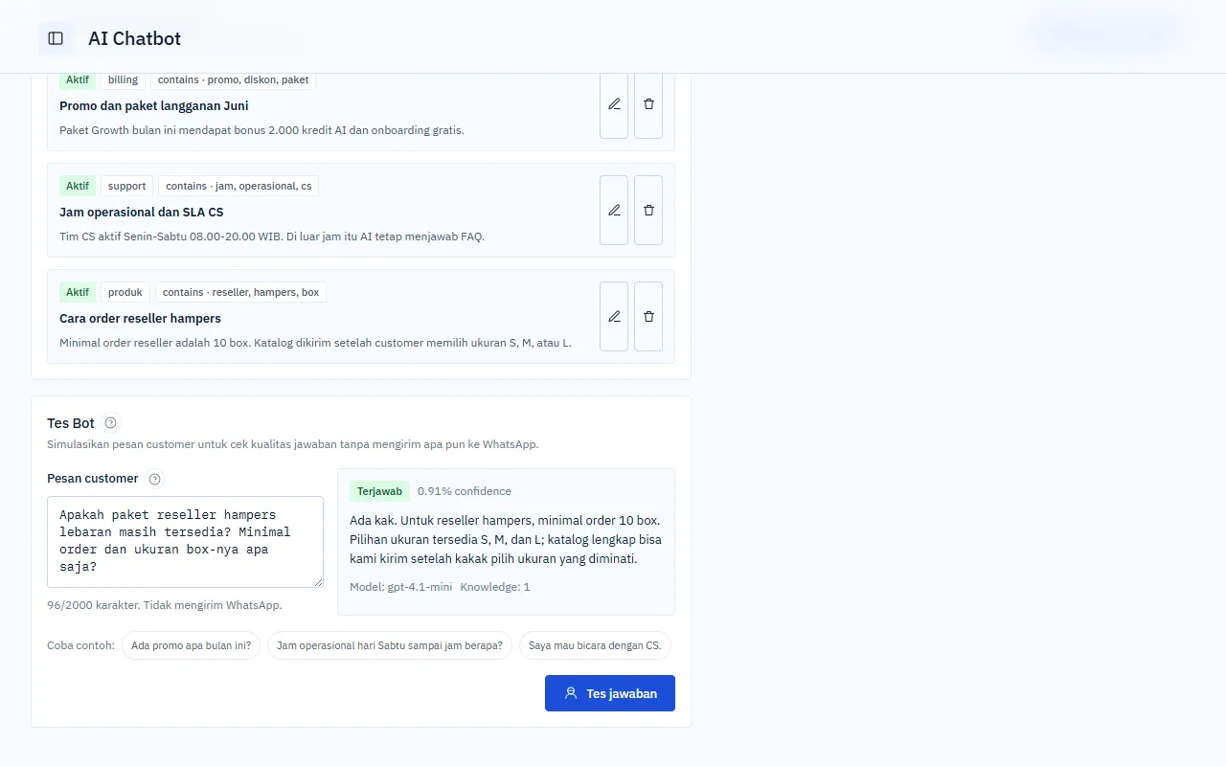Edit the Jam operasional dan SLA CS entry
The width and height of the screenshot is (1226, 766).
[614, 210]
